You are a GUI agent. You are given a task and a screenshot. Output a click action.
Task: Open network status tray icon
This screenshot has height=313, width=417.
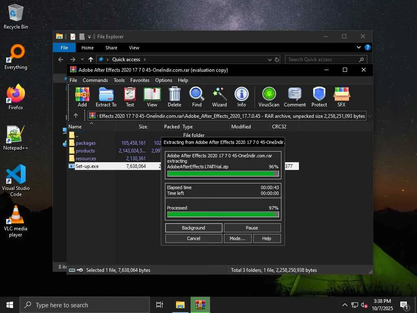pos(355,305)
